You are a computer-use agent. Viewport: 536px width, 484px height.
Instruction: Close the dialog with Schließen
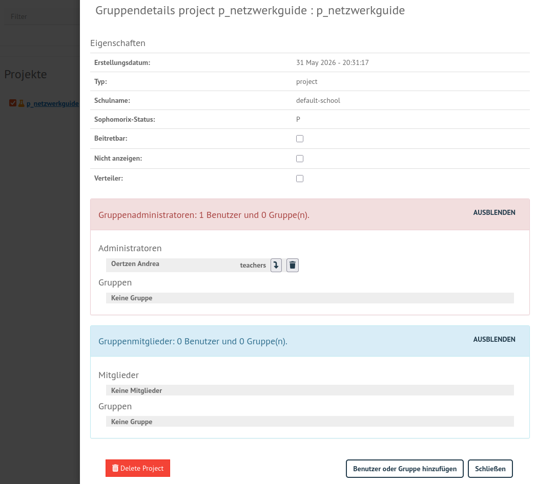490,469
